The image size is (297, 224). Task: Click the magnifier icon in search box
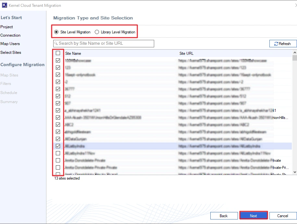pos(56,43)
